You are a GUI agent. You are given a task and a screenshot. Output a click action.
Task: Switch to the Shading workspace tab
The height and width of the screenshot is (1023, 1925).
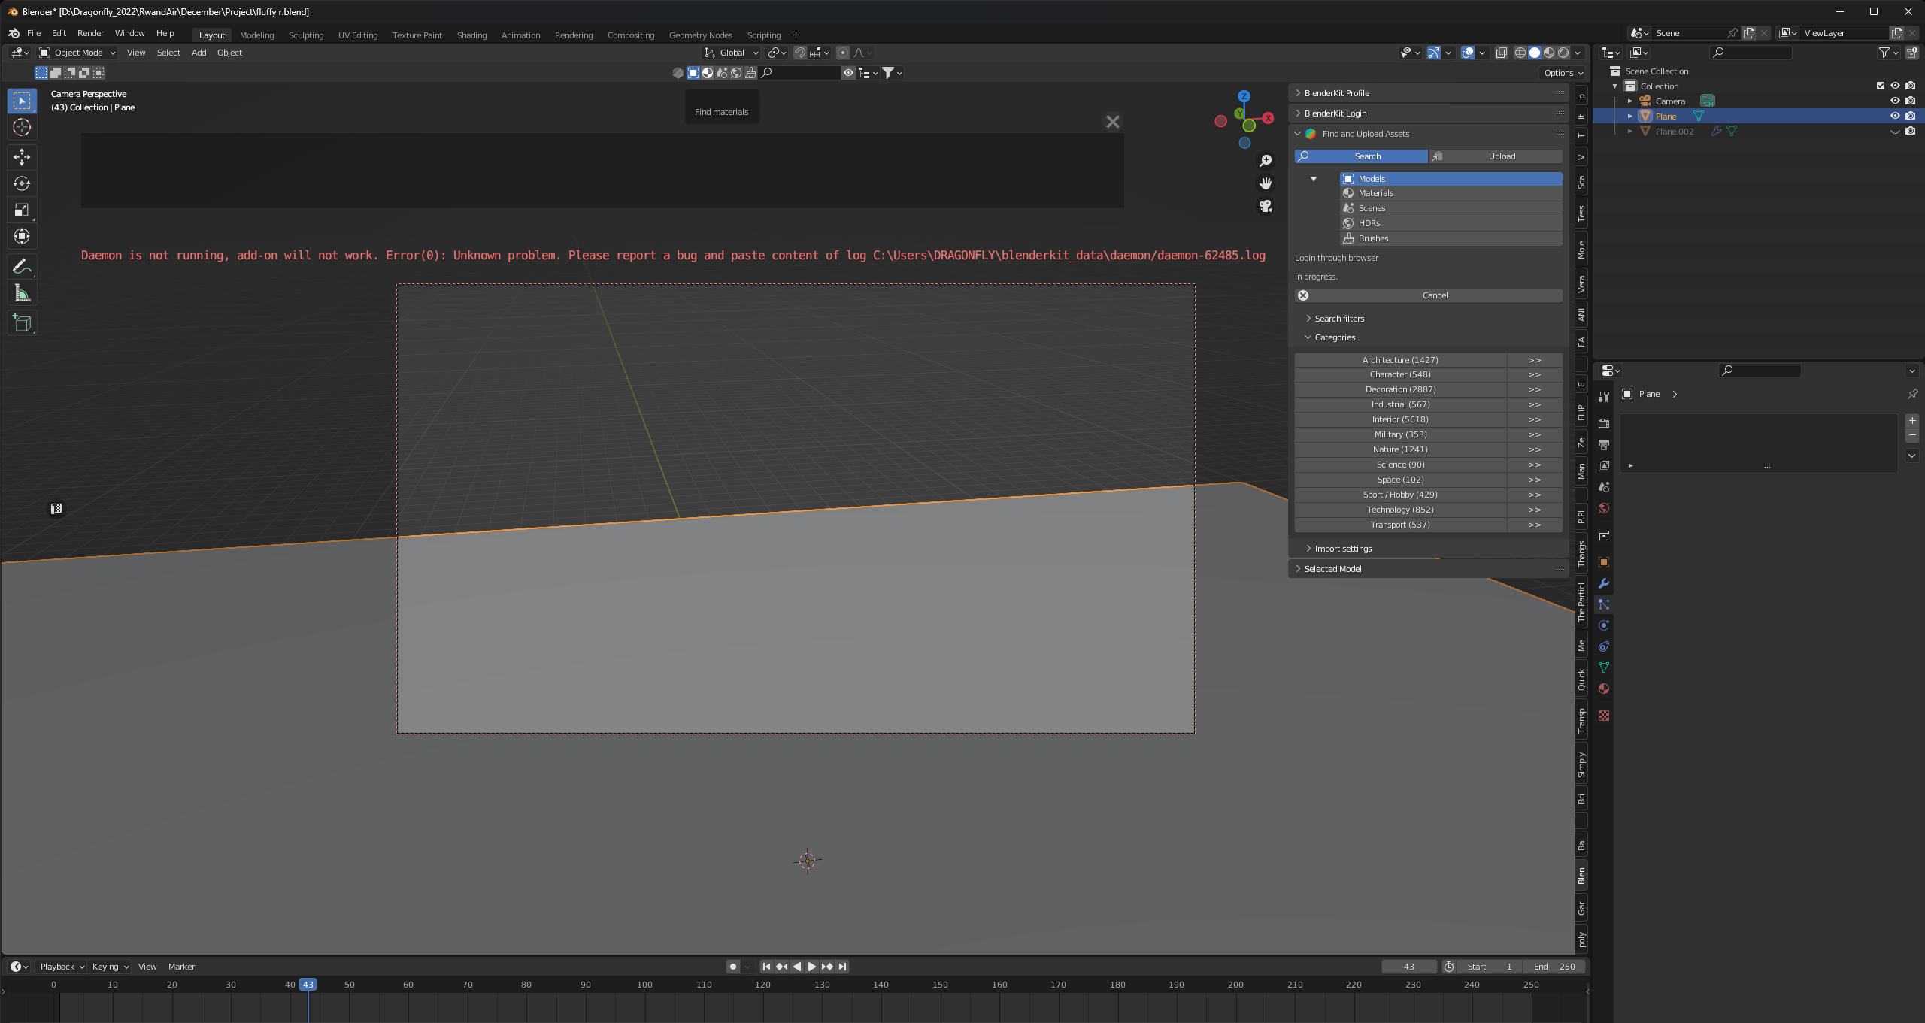click(x=471, y=35)
